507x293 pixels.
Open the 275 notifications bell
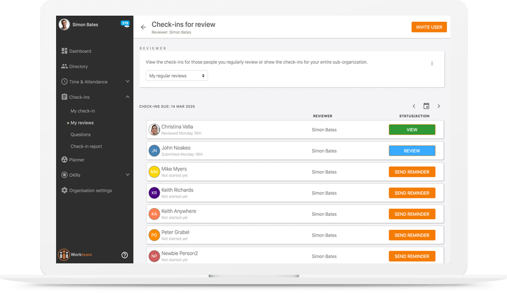pos(125,24)
